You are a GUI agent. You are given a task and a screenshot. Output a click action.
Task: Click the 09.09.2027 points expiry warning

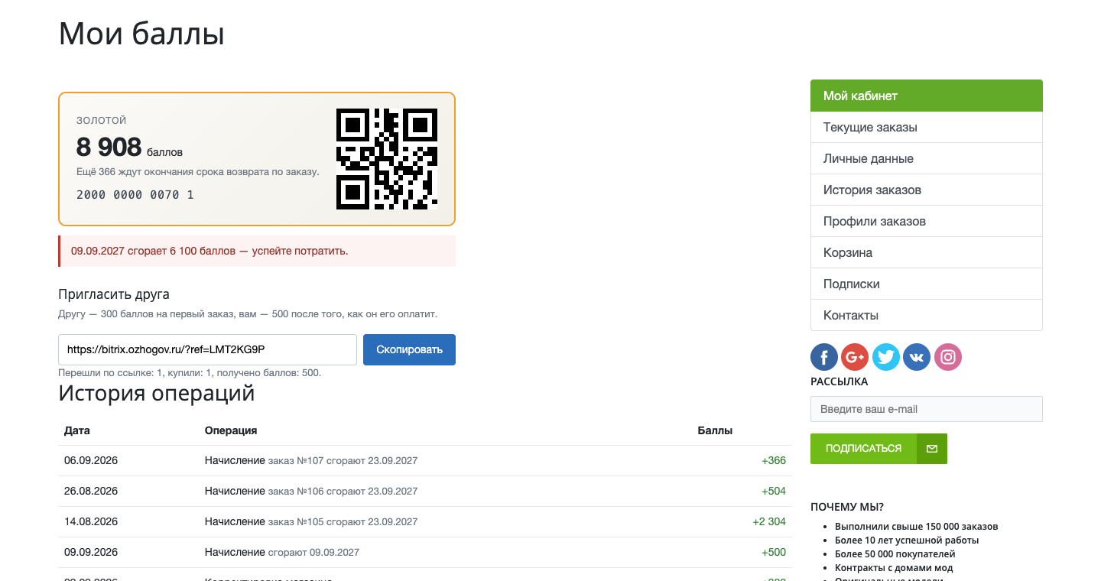point(257,251)
